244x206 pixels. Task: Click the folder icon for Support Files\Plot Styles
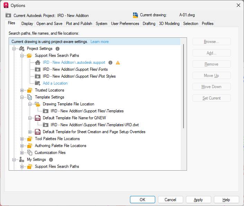tap(38, 76)
